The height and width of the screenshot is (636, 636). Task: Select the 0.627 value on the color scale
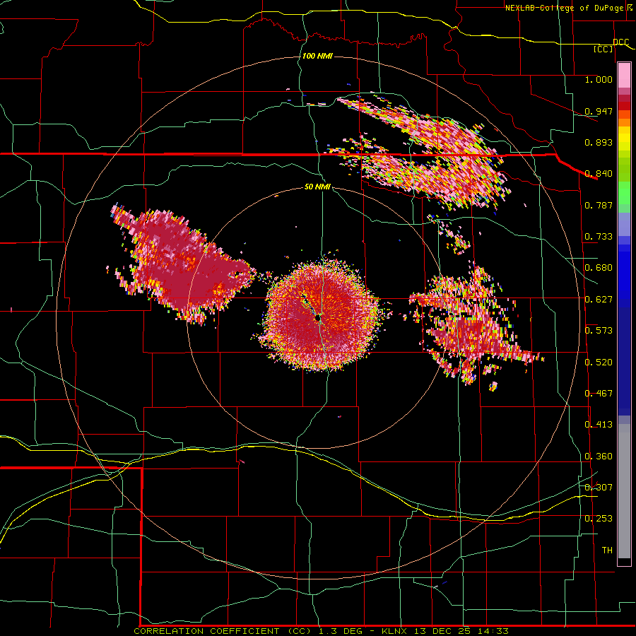tap(599, 299)
